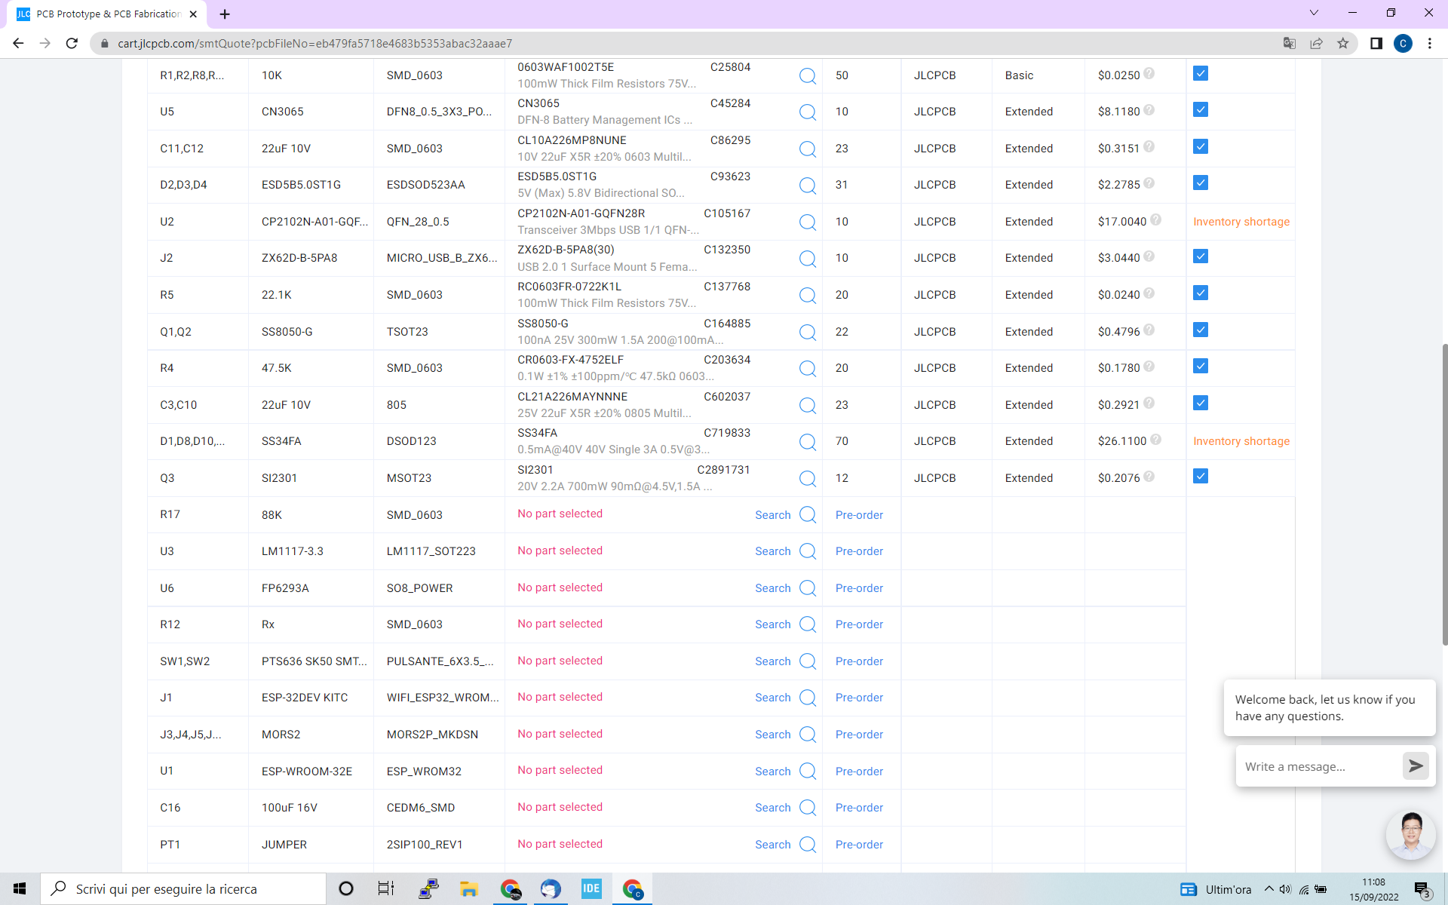View price details info icon for CP2102N part
Image resolution: width=1448 pixels, height=905 pixels.
1155,220
